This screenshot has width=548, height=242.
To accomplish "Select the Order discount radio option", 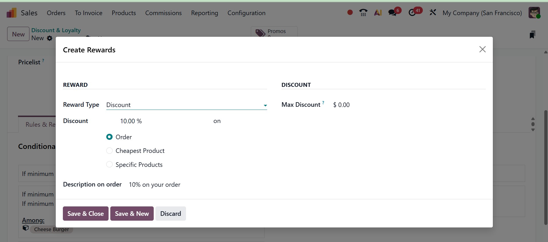I will coord(109,137).
